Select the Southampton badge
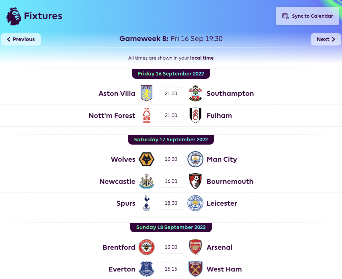This screenshot has width=342, height=279. (195, 93)
